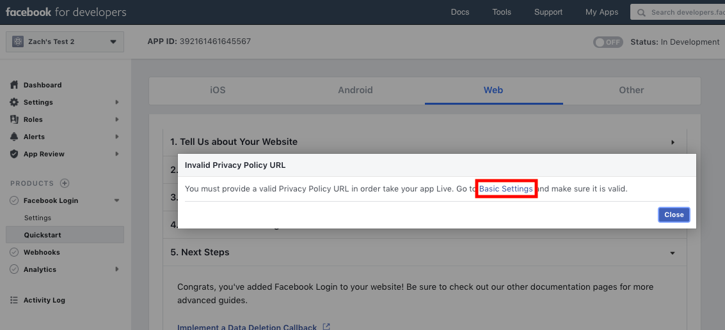This screenshot has width=725, height=330.
Task: Open the Zach's Test 2 app dropdown
Action: click(65, 41)
